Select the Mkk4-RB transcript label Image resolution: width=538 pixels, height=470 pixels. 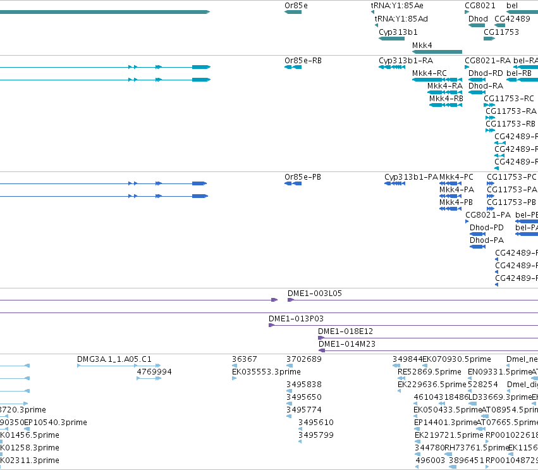[446, 99]
